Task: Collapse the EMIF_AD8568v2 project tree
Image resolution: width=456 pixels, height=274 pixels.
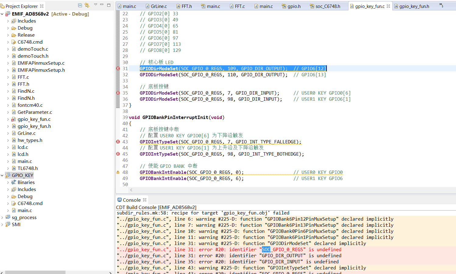Action: [2, 14]
